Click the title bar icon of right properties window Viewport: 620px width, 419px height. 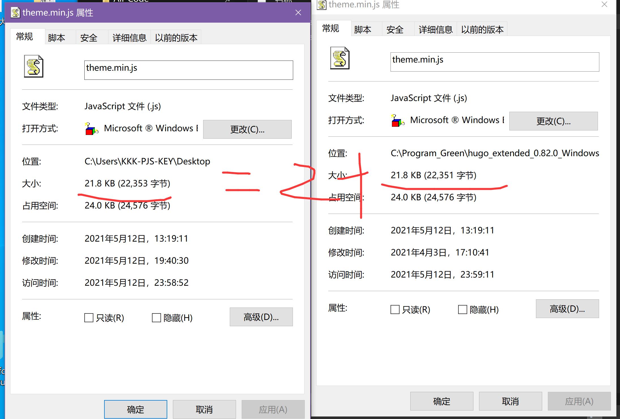(x=321, y=5)
